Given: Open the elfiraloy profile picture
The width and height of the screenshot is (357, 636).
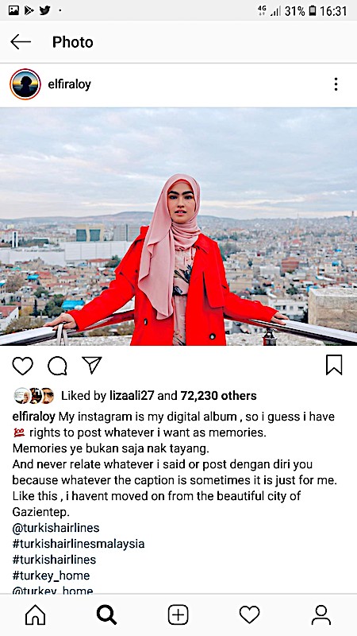Looking at the screenshot, I should coord(25,84).
